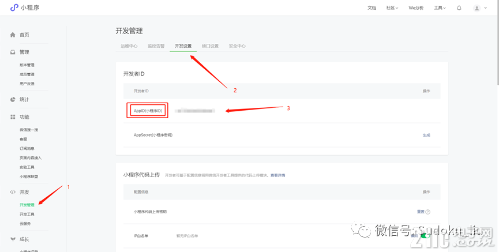Open 云服务 in the sidebar
Image resolution: width=499 pixels, height=252 pixels.
(x=25, y=224)
